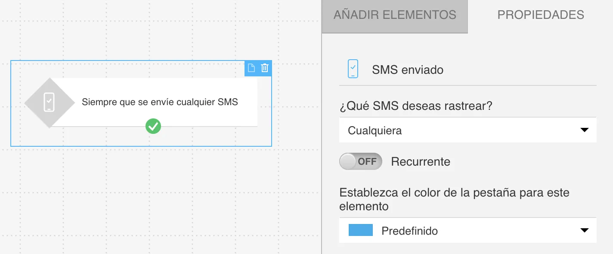Image resolution: width=613 pixels, height=254 pixels.
Task: Click the blue phone icon beside SMS enviado
Action: point(353,69)
